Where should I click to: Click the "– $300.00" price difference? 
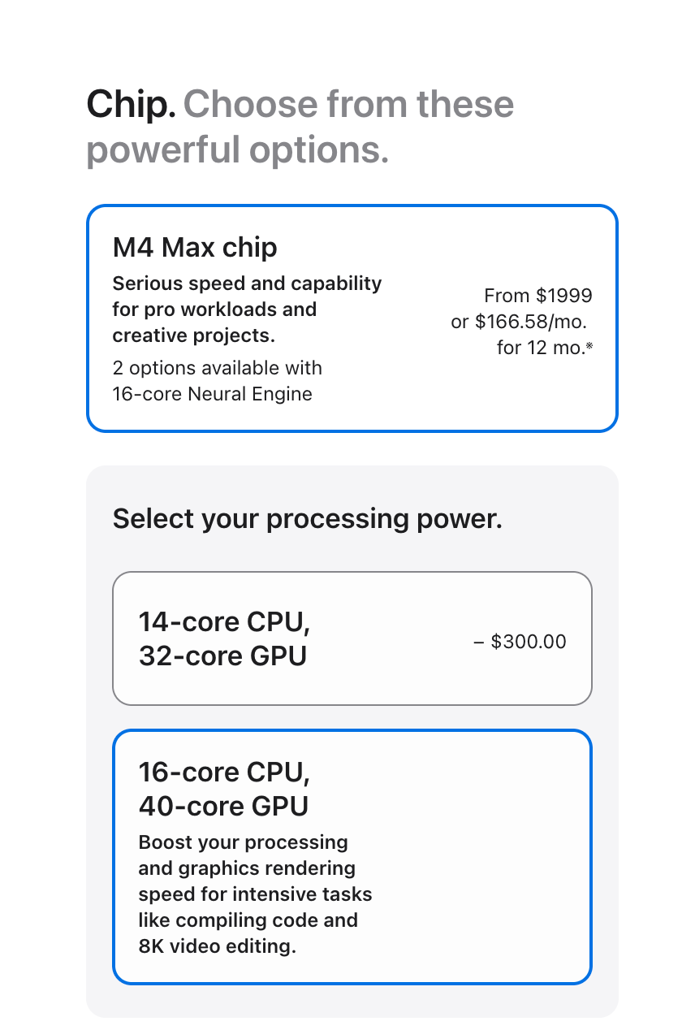[520, 642]
